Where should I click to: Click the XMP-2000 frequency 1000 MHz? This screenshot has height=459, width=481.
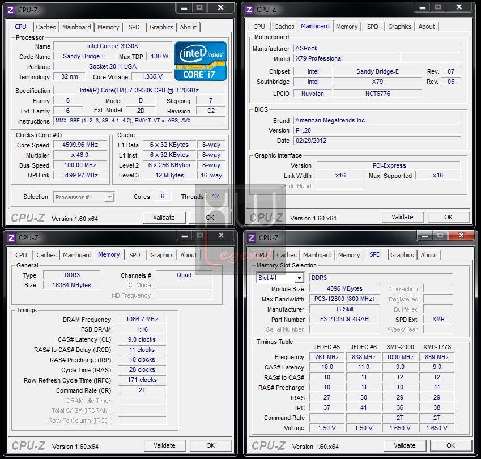[x=400, y=357]
